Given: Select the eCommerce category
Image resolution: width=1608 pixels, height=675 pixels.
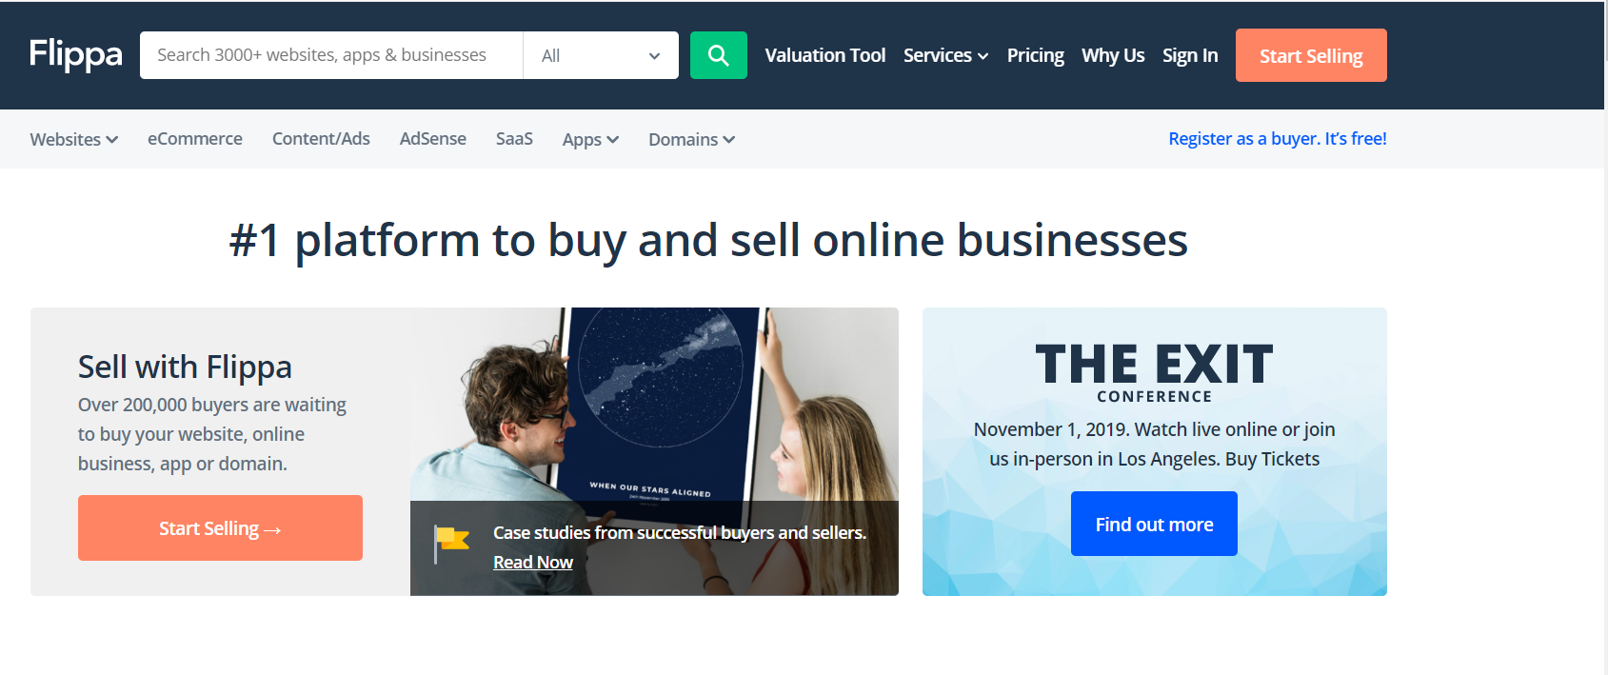Looking at the screenshot, I should (195, 139).
